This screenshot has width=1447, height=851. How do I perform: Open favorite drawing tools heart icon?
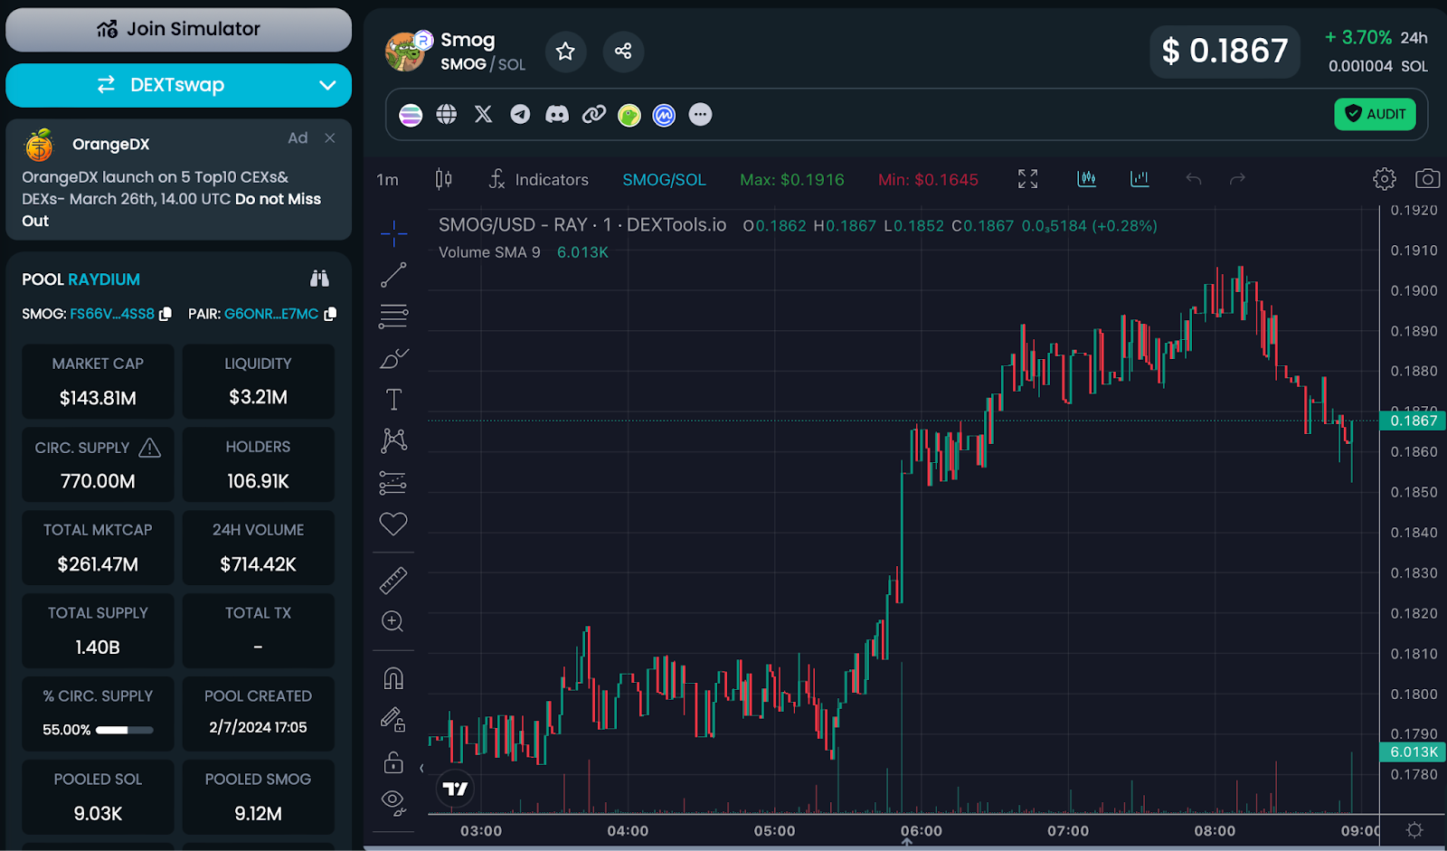[393, 524]
